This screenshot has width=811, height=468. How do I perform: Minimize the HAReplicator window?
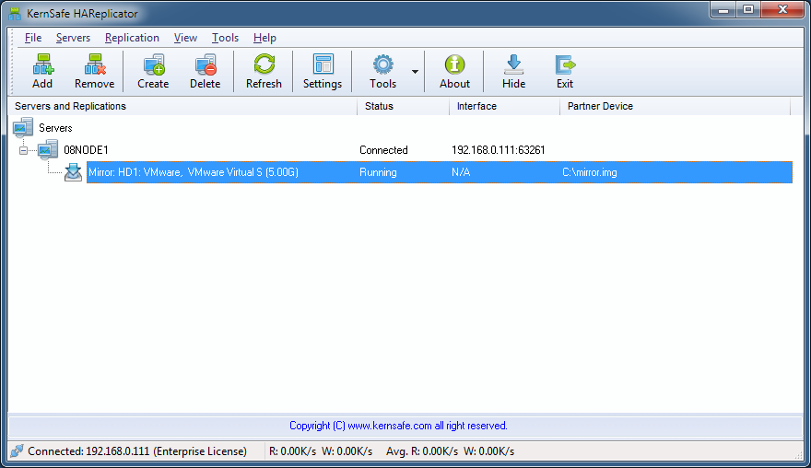coord(723,9)
